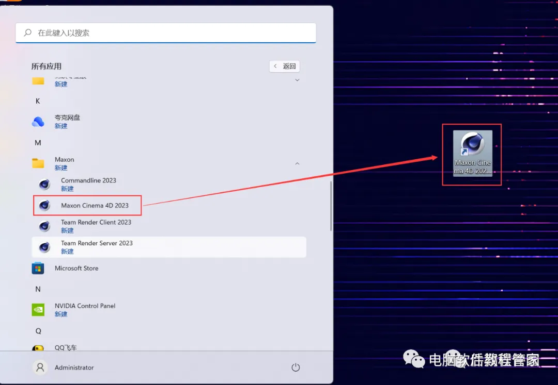Click the power button icon
The width and height of the screenshot is (558, 385).
(296, 367)
